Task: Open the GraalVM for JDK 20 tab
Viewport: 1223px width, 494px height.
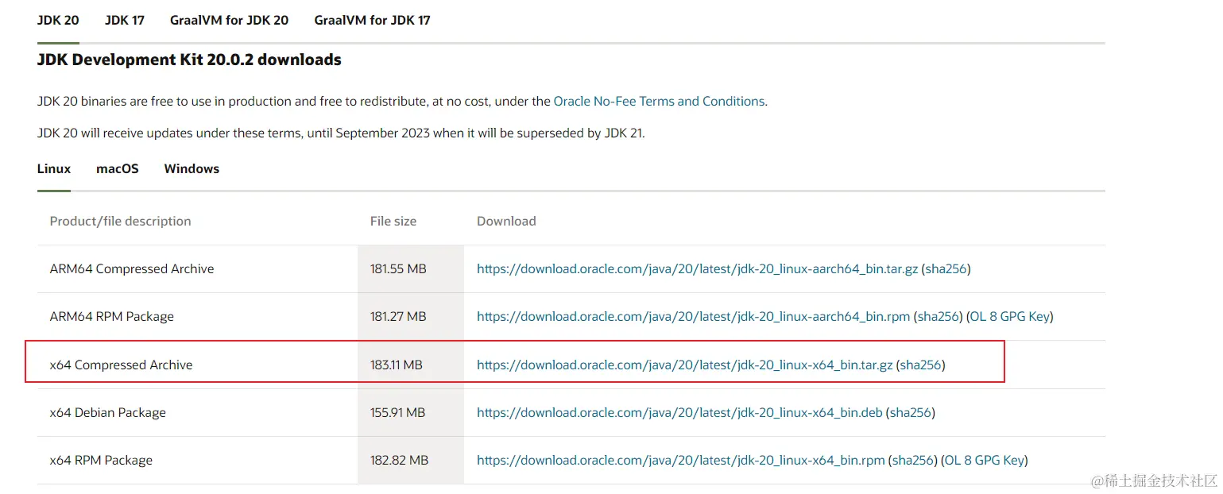Action: (229, 20)
